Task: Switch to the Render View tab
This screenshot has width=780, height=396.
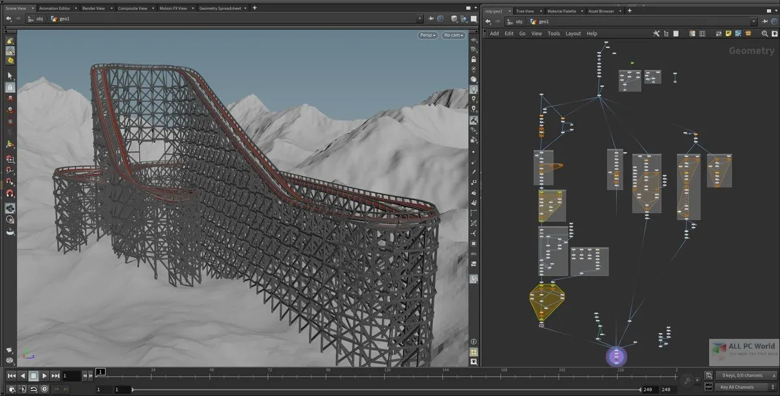Action: coord(95,8)
